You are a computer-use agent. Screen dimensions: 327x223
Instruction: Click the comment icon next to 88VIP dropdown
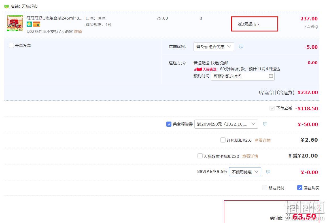(x=268, y=172)
